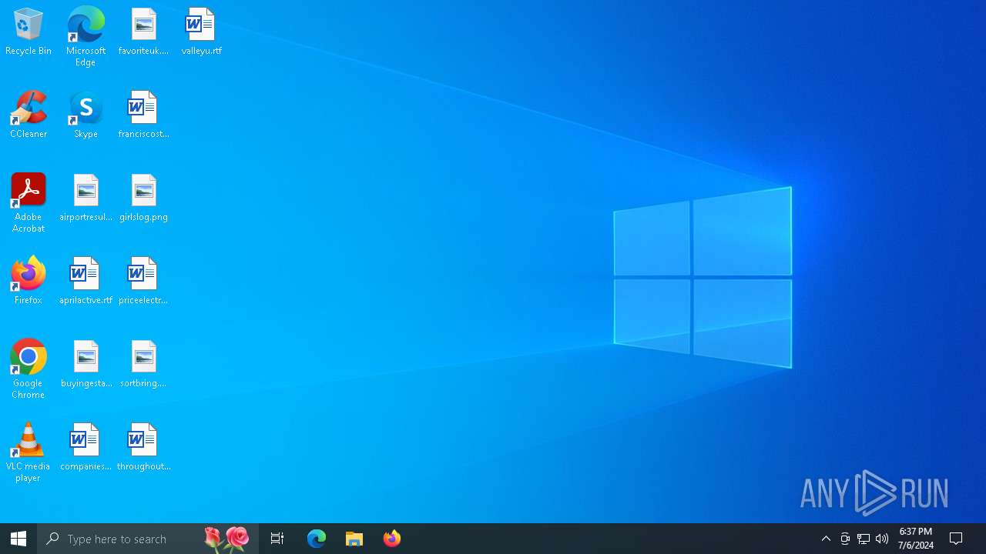Launch Microsoft Edge from the taskbar

point(317,539)
